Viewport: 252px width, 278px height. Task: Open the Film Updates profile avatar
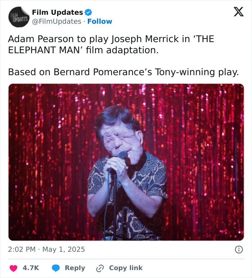[19, 17]
